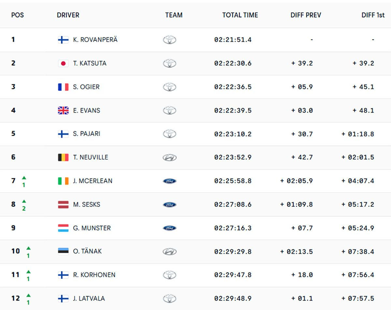Image resolution: width=391 pixels, height=310 pixels.
Task: Open driver S. Pajari's name link
Action: point(87,134)
